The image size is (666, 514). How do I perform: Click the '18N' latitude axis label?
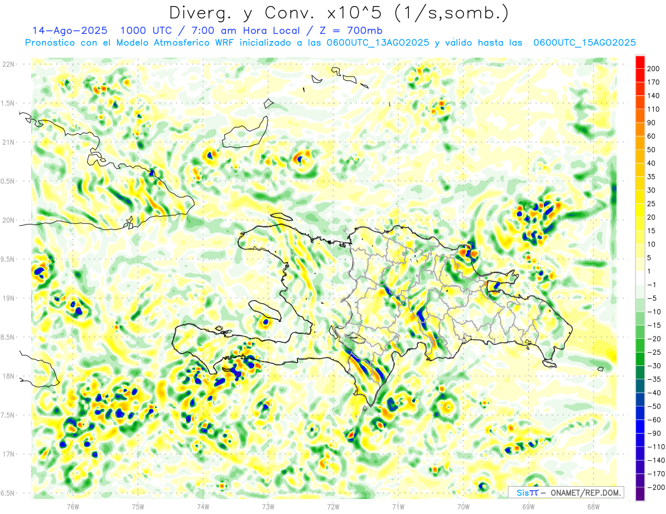(x=8, y=376)
